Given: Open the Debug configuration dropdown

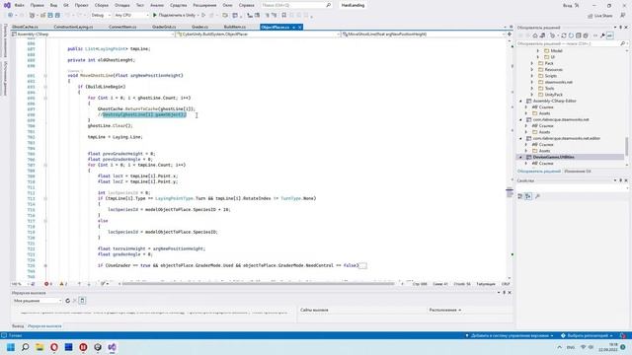Looking at the screenshot, I should point(101,16).
